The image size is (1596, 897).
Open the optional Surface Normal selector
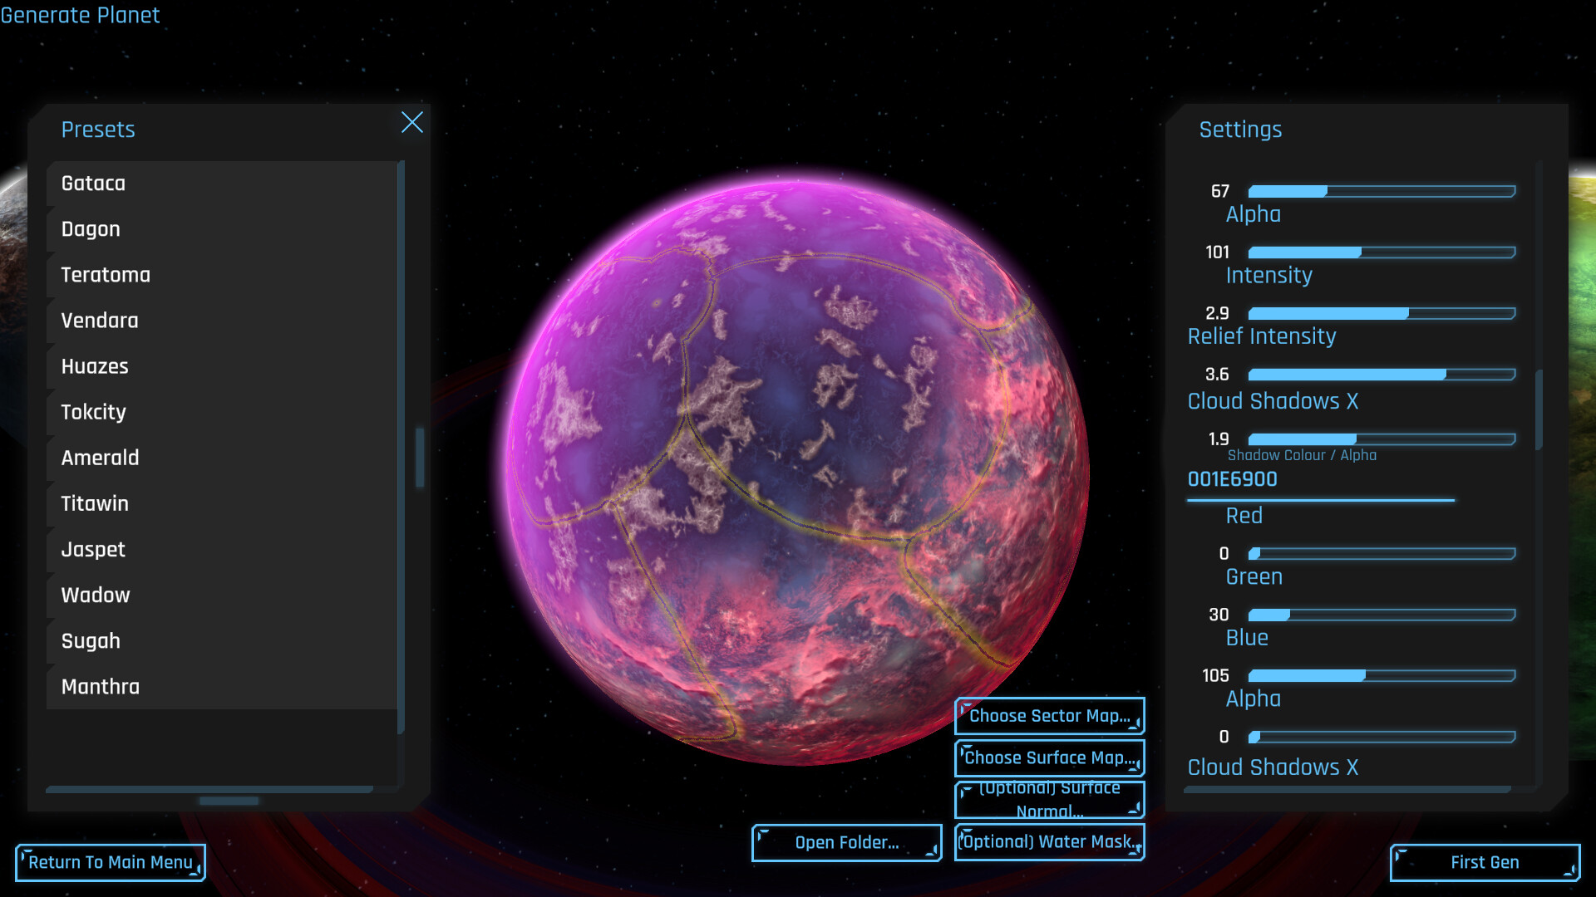coord(1049,799)
